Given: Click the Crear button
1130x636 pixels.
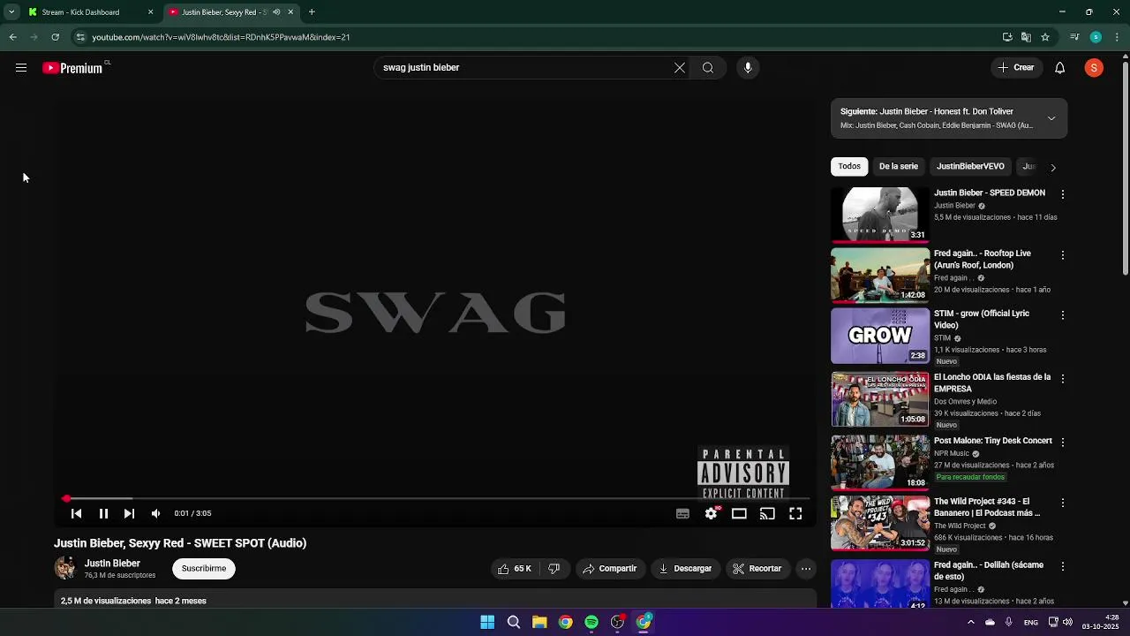Looking at the screenshot, I should (1016, 68).
